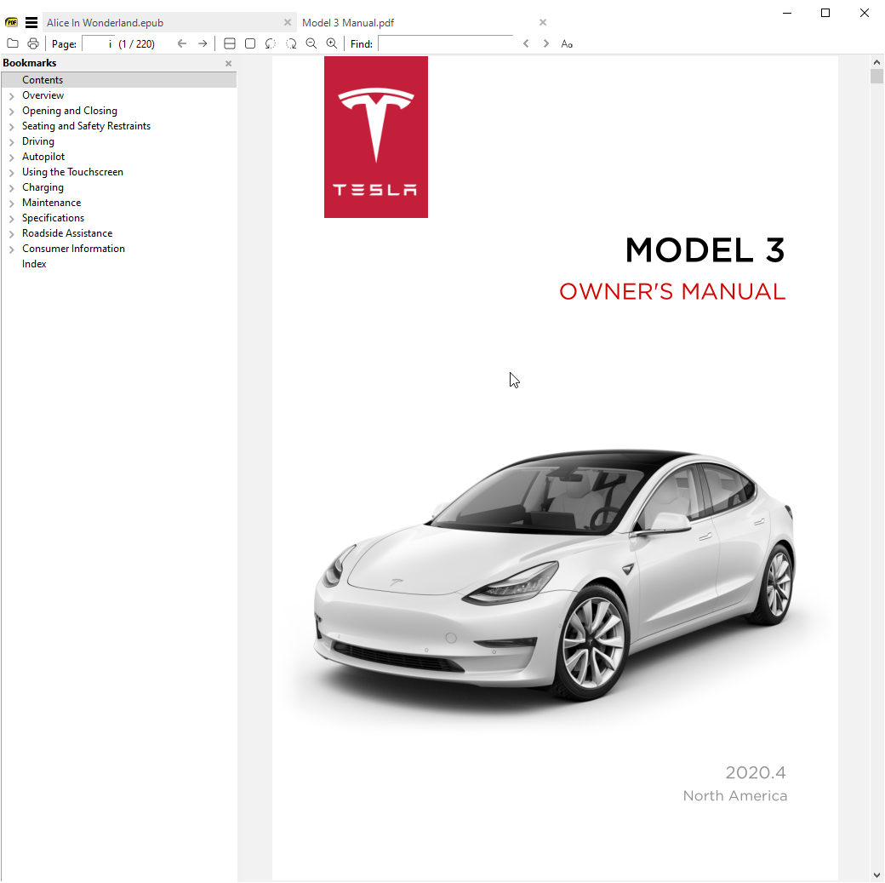Click the Print icon in toolbar
The width and height of the screenshot is (885, 883).
[x=33, y=43]
